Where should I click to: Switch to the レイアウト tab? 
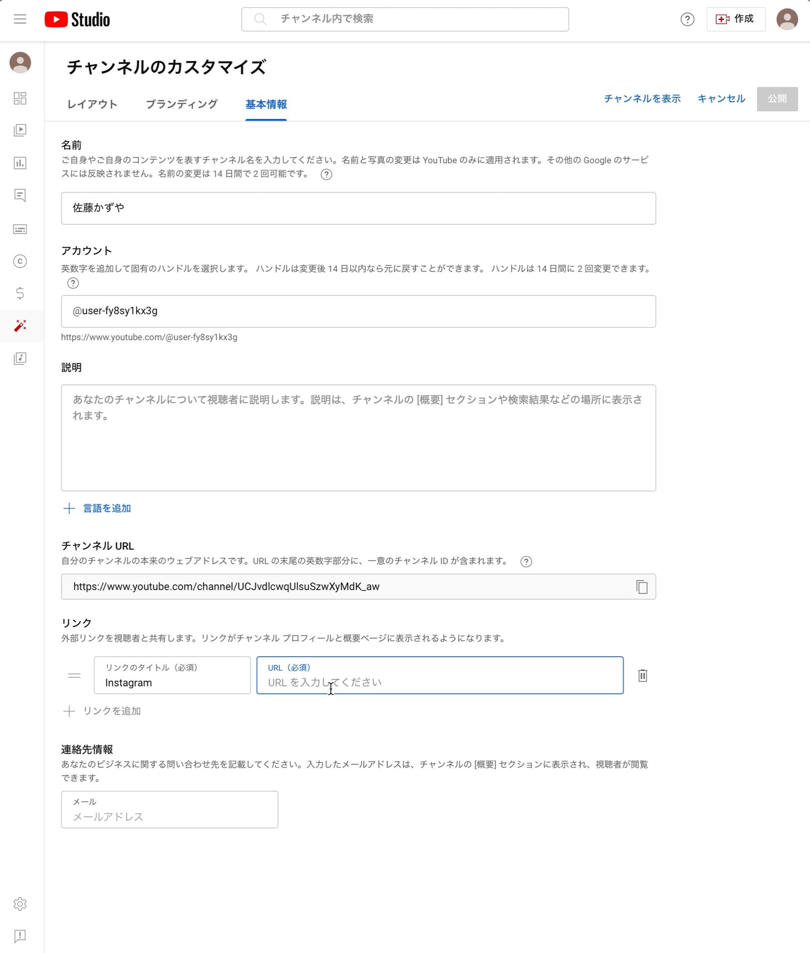(92, 105)
